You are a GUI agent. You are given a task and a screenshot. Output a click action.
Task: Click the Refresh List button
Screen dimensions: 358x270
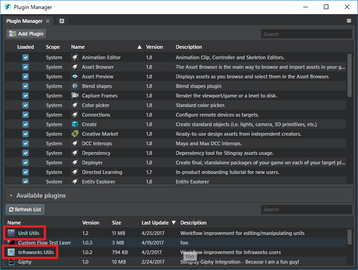pos(25,209)
